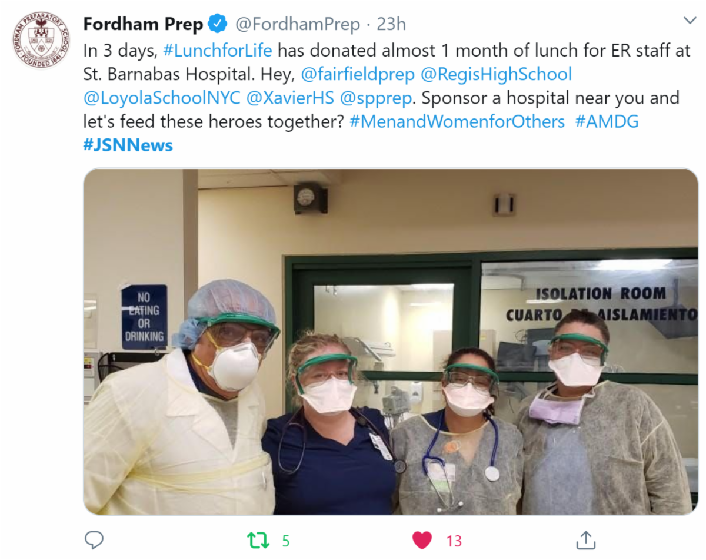706x560 pixels.
Task: Expand the tweet options chevron menu
Action: click(690, 21)
